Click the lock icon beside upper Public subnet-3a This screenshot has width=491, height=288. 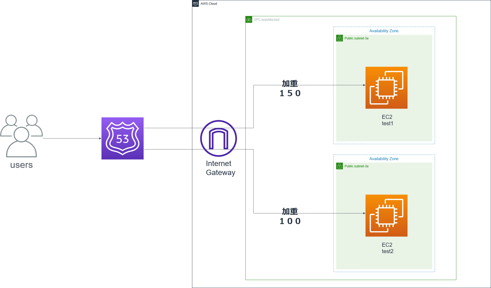click(x=339, y=38)
